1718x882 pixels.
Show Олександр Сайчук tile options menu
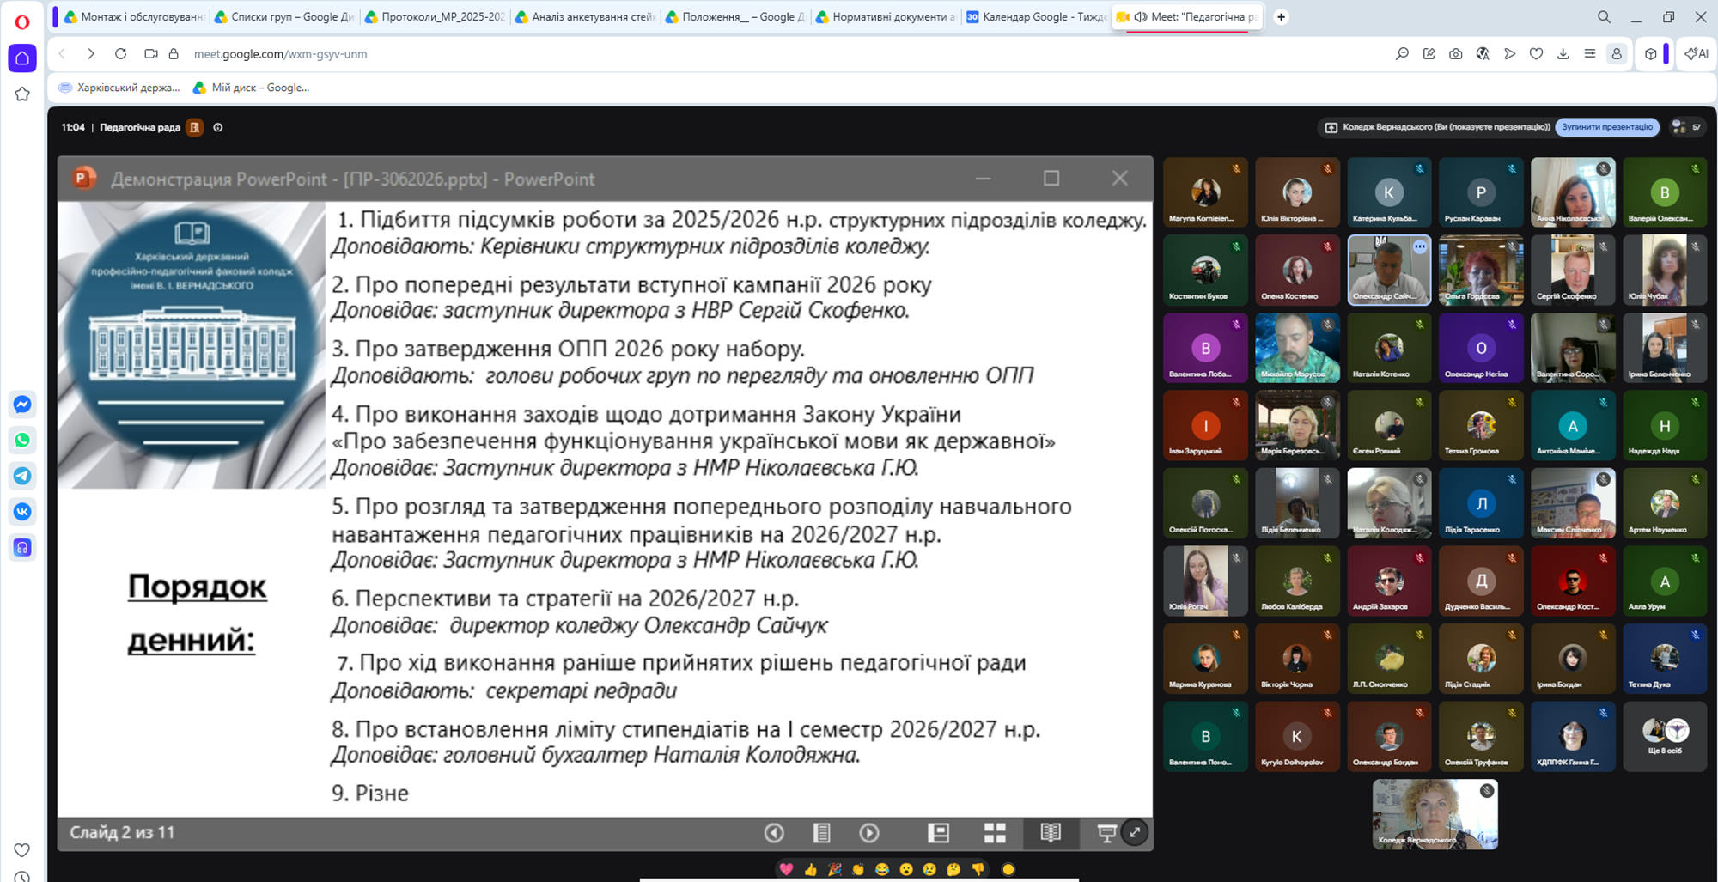click(x=1419, y=247)
